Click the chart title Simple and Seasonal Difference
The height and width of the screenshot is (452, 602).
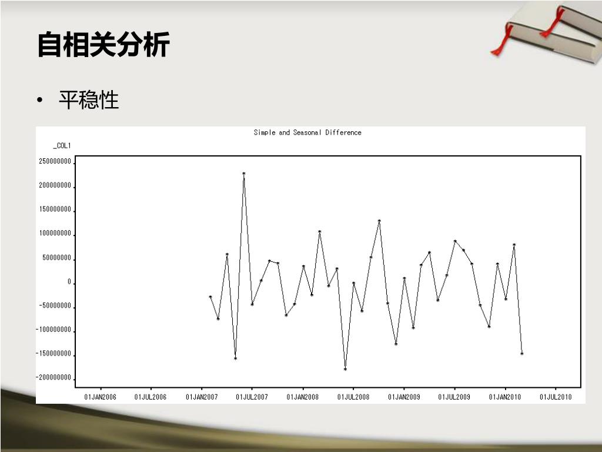coord(307,132)
